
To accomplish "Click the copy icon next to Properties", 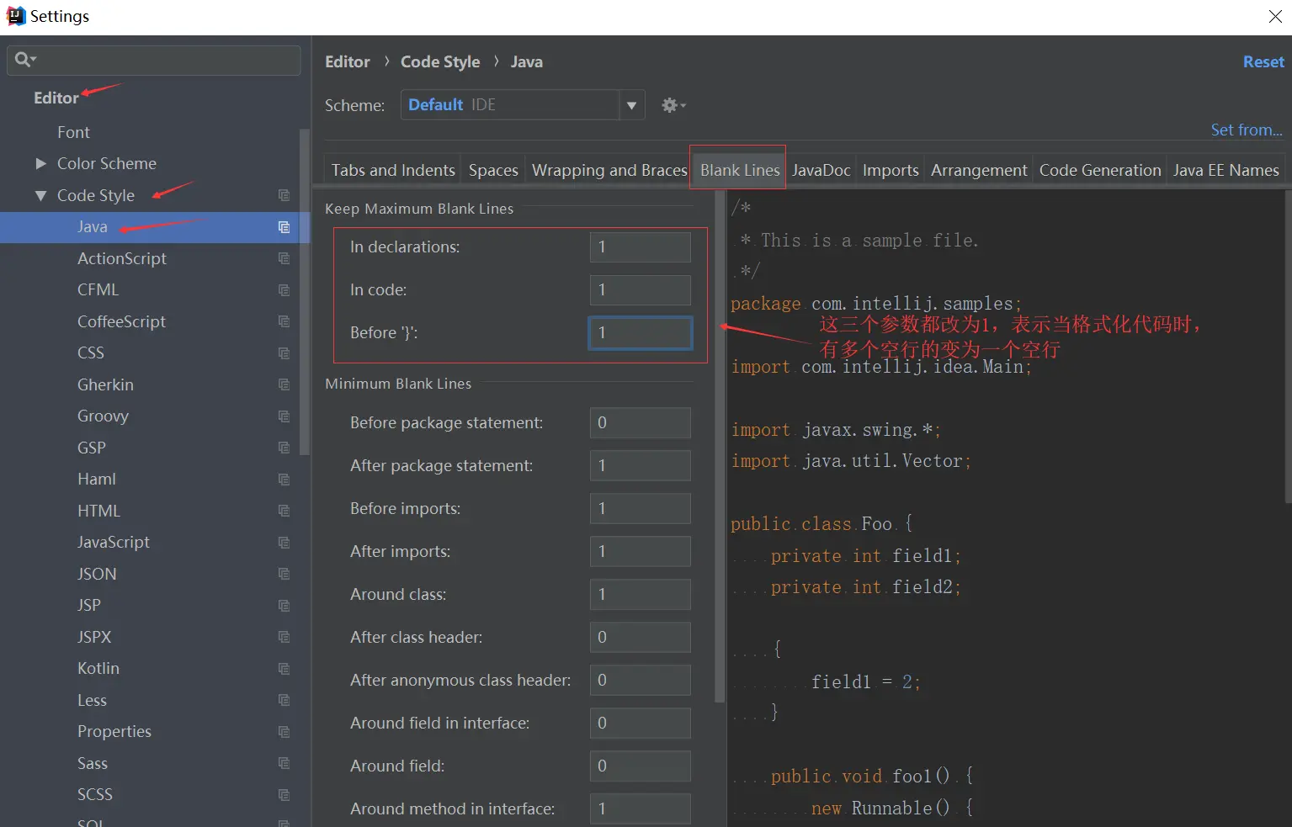I will [284, 732].
